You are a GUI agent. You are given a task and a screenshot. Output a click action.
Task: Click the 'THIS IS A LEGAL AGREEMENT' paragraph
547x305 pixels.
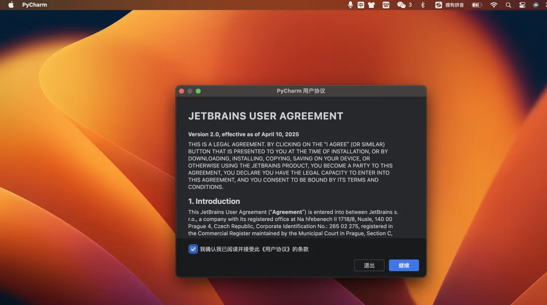(x=290, y=165)
